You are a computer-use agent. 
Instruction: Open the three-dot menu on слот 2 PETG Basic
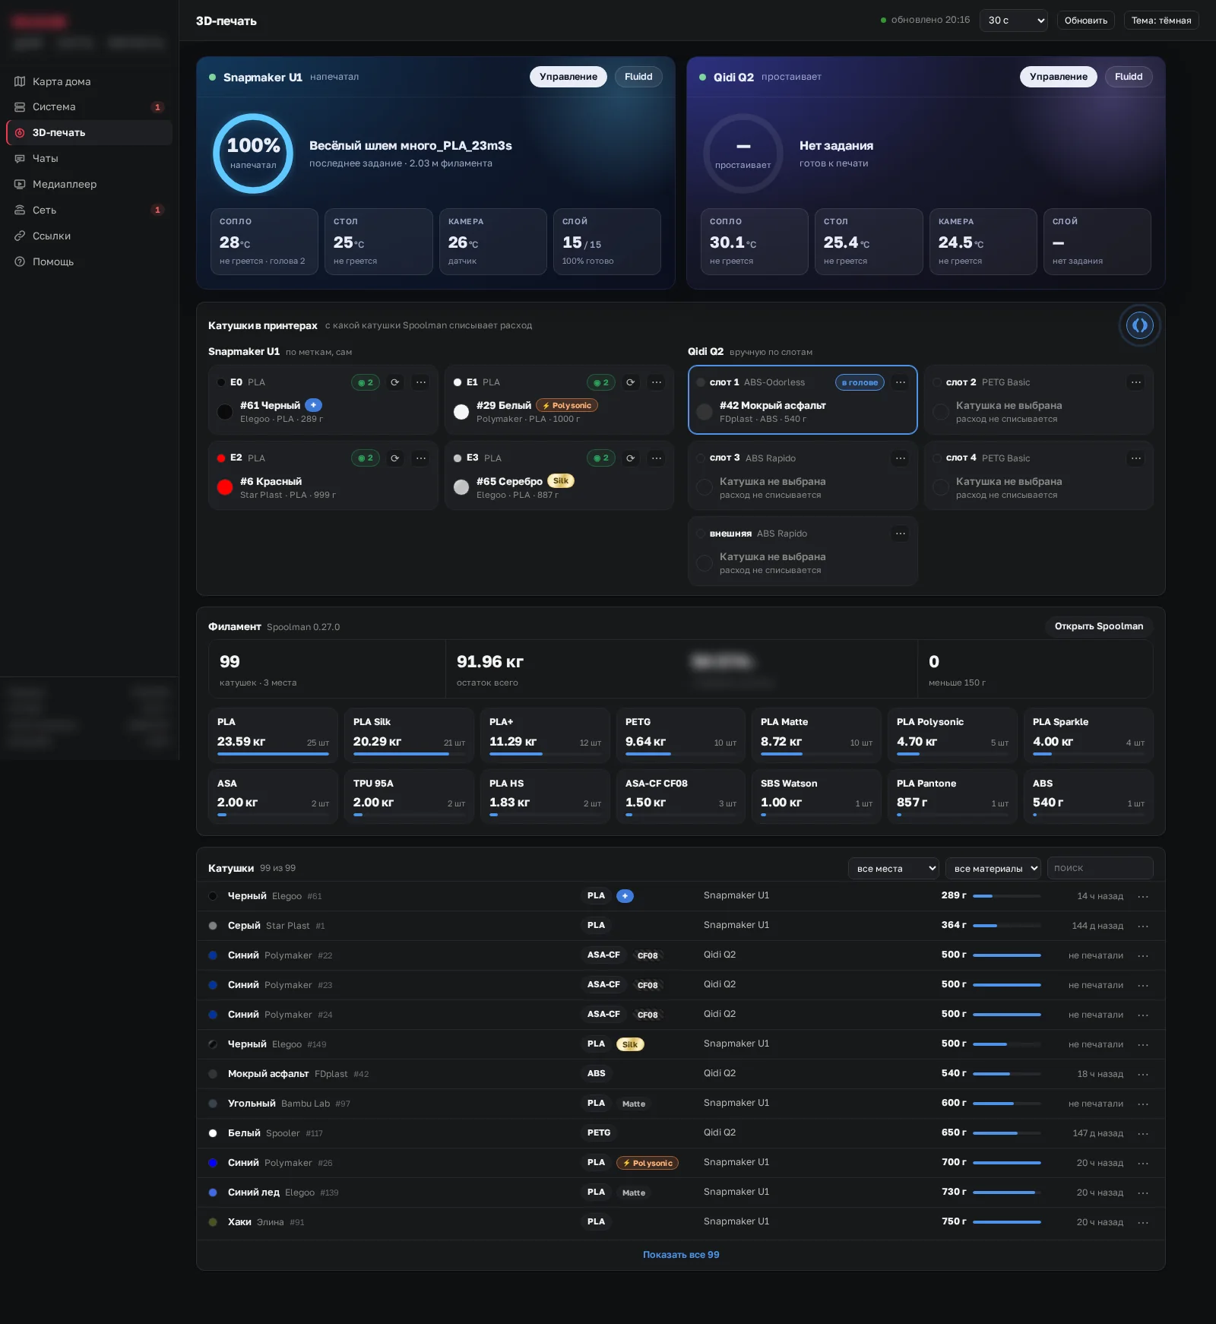tap(1136, 382)
